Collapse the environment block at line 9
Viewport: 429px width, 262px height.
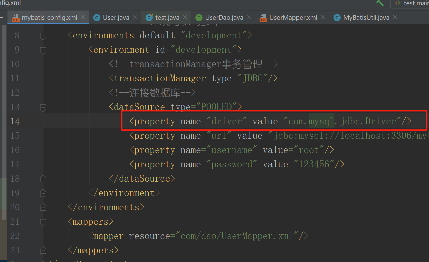(43, 50)
